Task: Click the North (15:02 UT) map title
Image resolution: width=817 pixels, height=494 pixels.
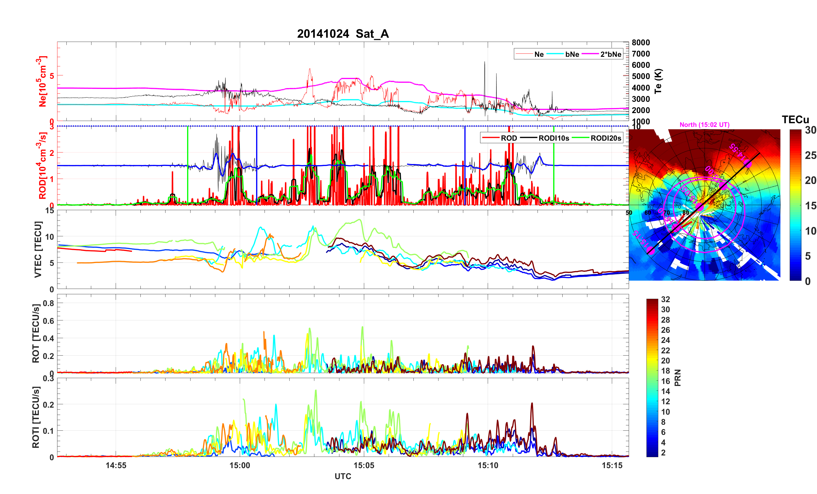Action: coord(704,125)
